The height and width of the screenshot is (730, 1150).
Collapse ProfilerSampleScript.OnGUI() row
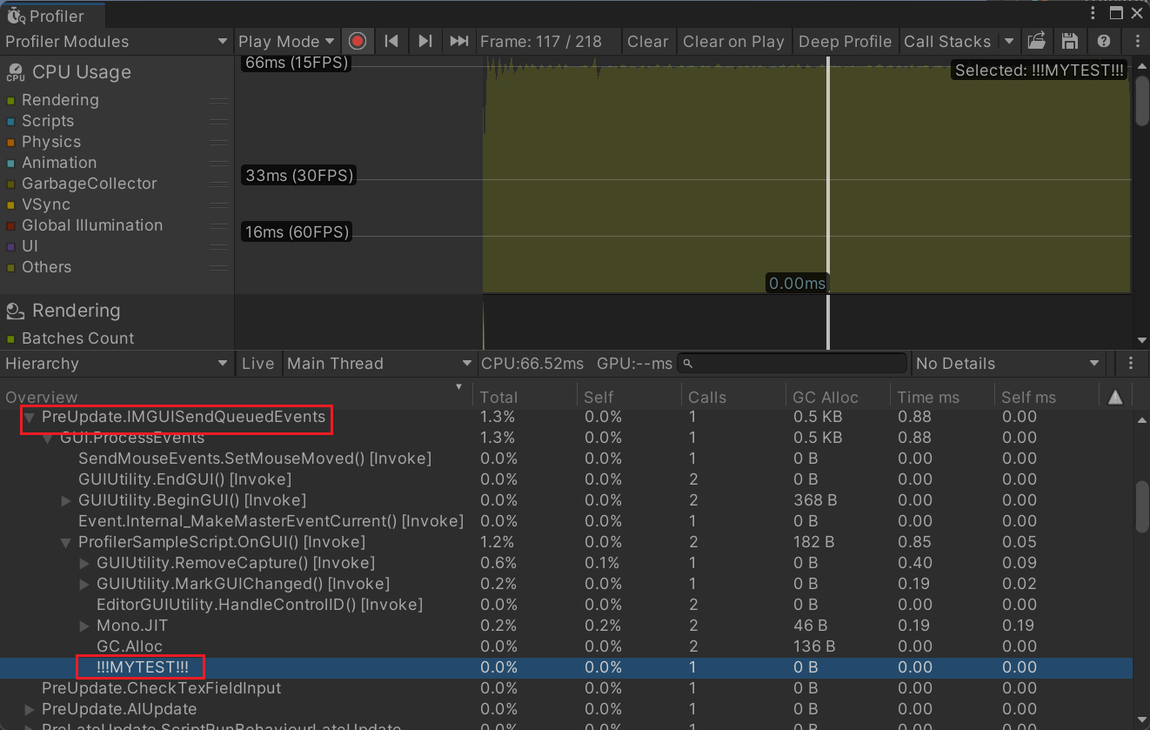click(x=66, y=542)
